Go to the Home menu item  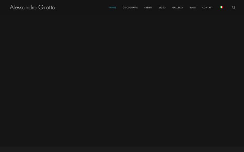point(113,7)
